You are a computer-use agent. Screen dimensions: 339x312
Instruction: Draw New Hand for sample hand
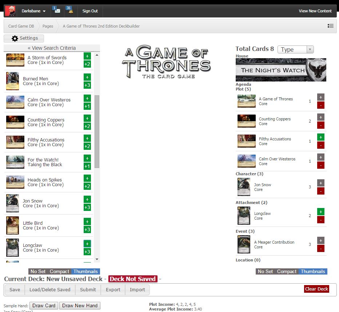point(80,305)
